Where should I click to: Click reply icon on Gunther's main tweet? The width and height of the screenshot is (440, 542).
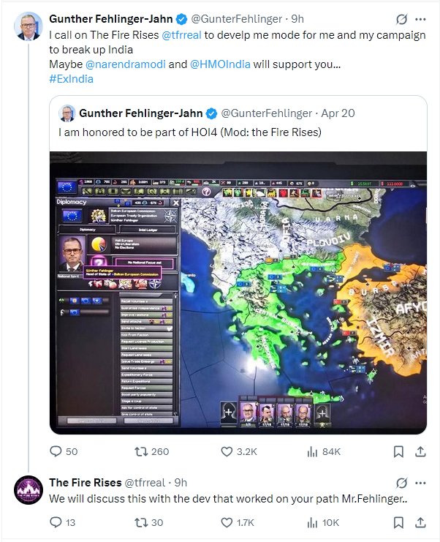click(x=56, y=451)
